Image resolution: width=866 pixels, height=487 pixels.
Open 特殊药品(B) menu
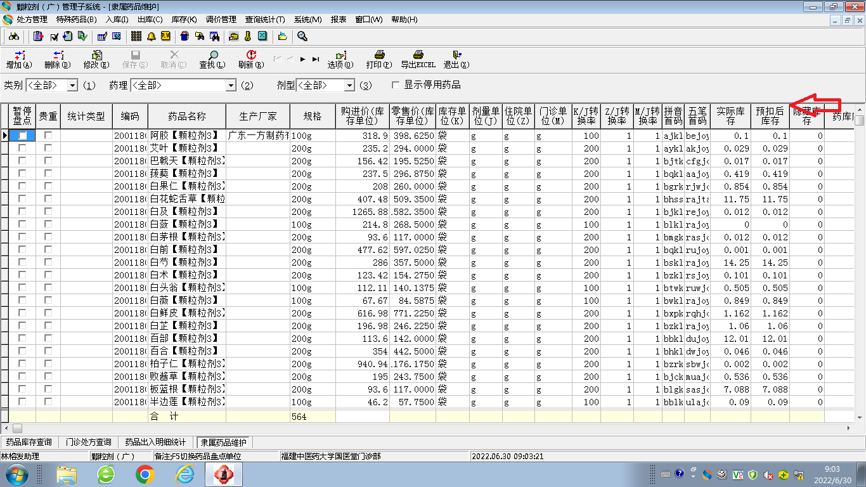click(77, 20)
